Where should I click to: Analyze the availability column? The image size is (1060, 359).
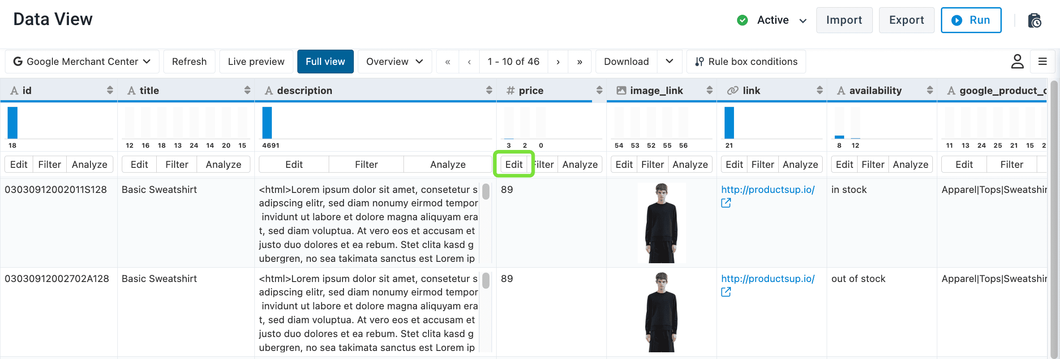pyautogui.click(x=910, y=164)
